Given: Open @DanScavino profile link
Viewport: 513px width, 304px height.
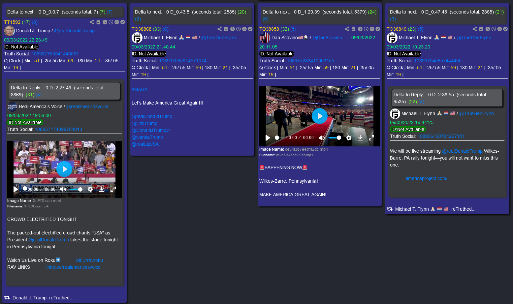Looking at the screenshot, I should coord(327,38).
